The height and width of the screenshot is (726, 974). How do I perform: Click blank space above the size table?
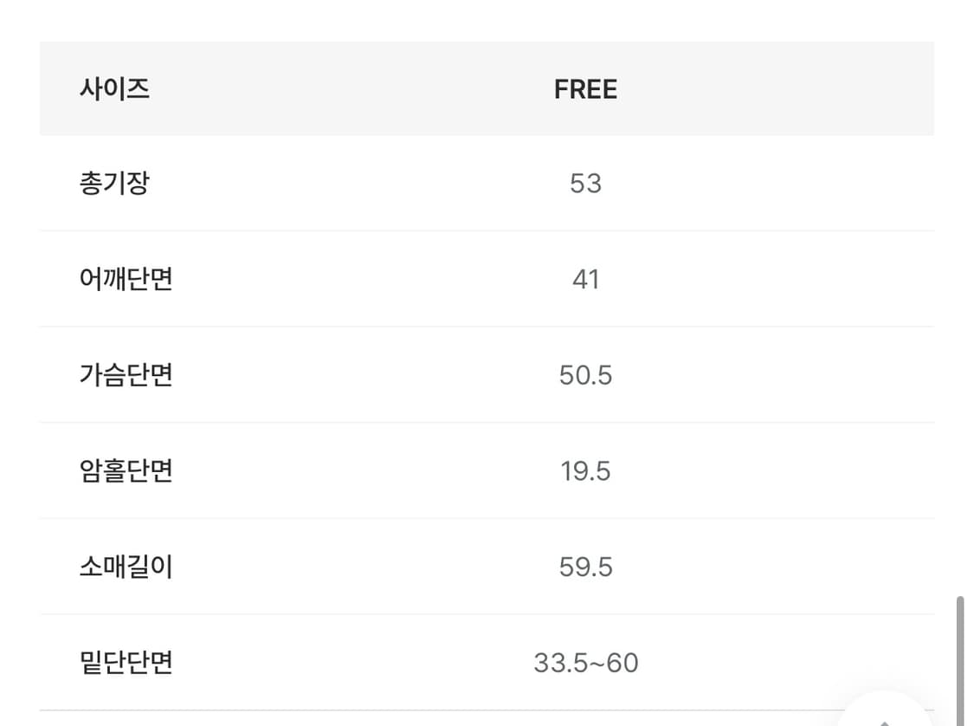(485, 19)
